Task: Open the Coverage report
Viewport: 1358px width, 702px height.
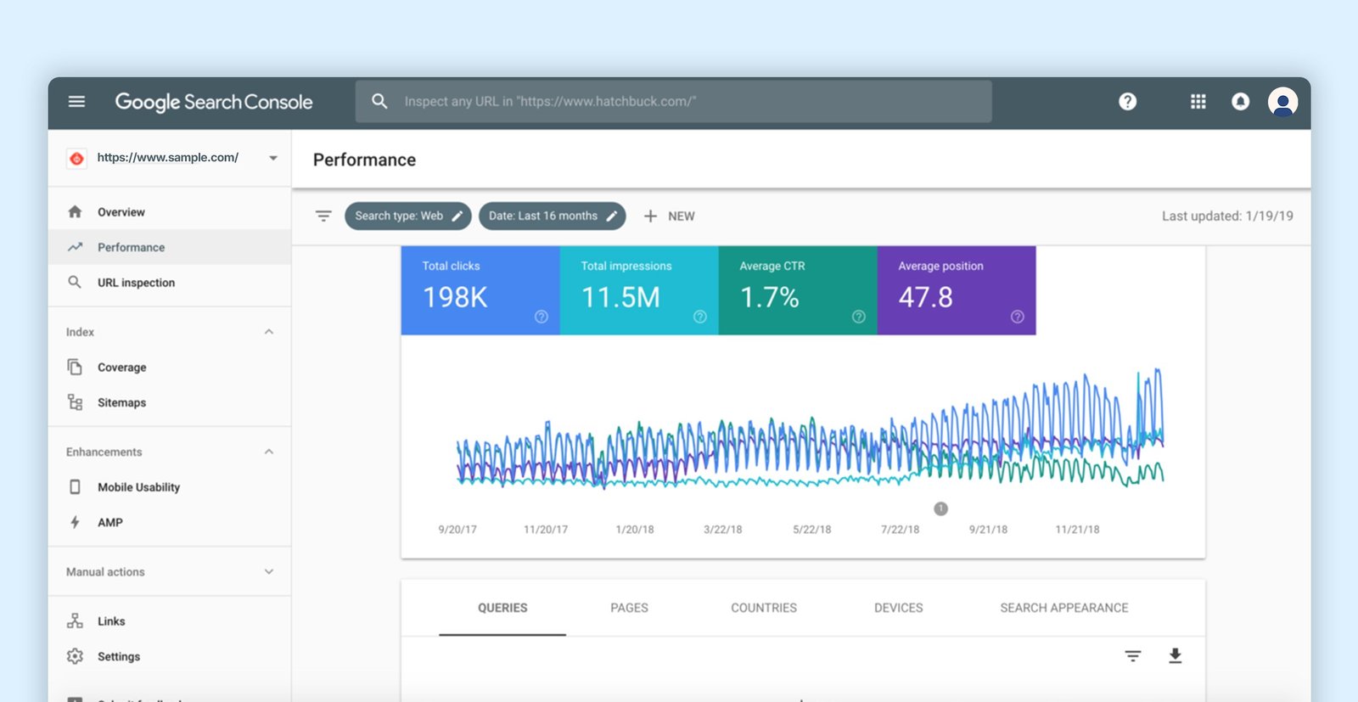Action: coord(170,367)
